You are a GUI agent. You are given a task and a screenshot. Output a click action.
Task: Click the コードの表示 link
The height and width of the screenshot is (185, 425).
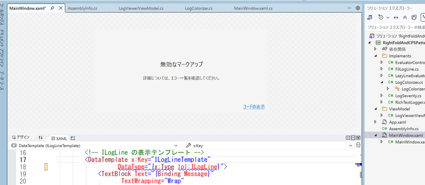point(254,106)
